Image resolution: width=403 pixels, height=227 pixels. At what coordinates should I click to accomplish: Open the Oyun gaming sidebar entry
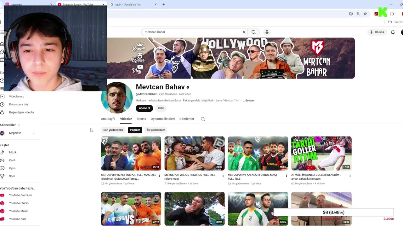coord(12,168)
